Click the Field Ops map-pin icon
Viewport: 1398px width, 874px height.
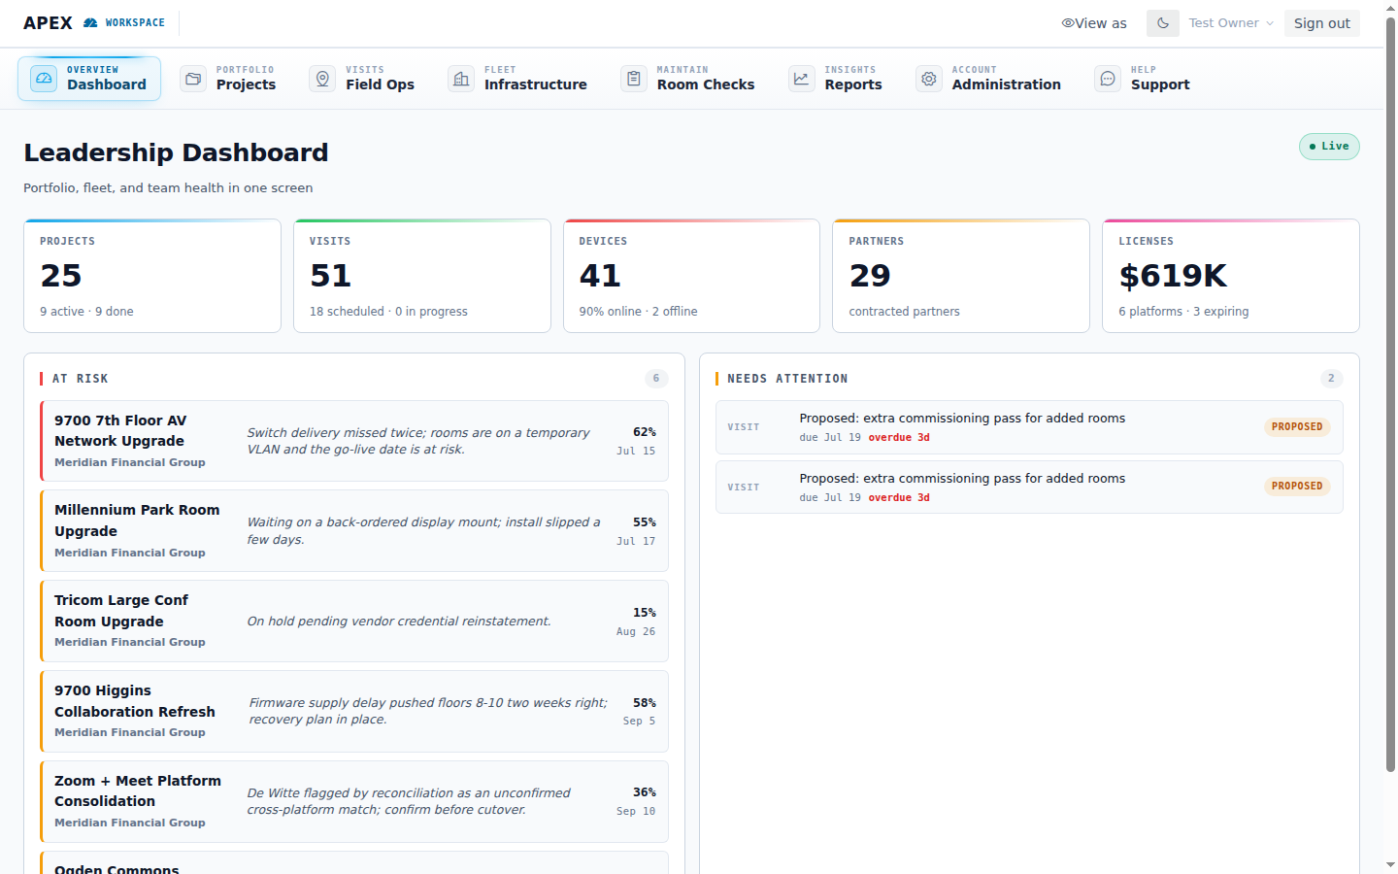(322, 79)
